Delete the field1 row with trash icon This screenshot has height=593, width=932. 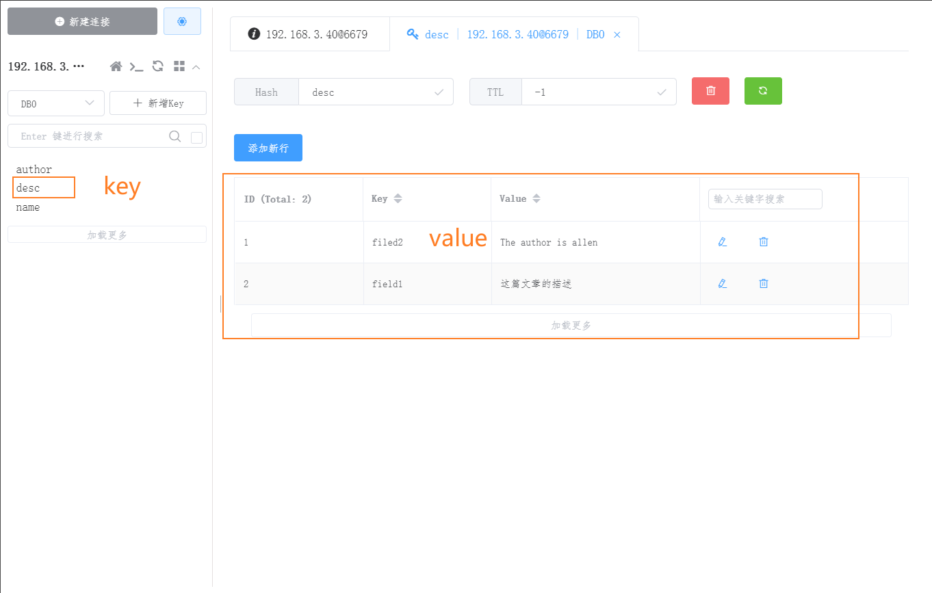coord(763,283)
